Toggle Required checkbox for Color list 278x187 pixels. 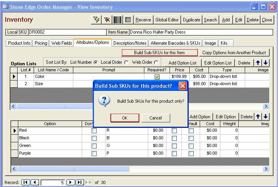coord(157,77)
